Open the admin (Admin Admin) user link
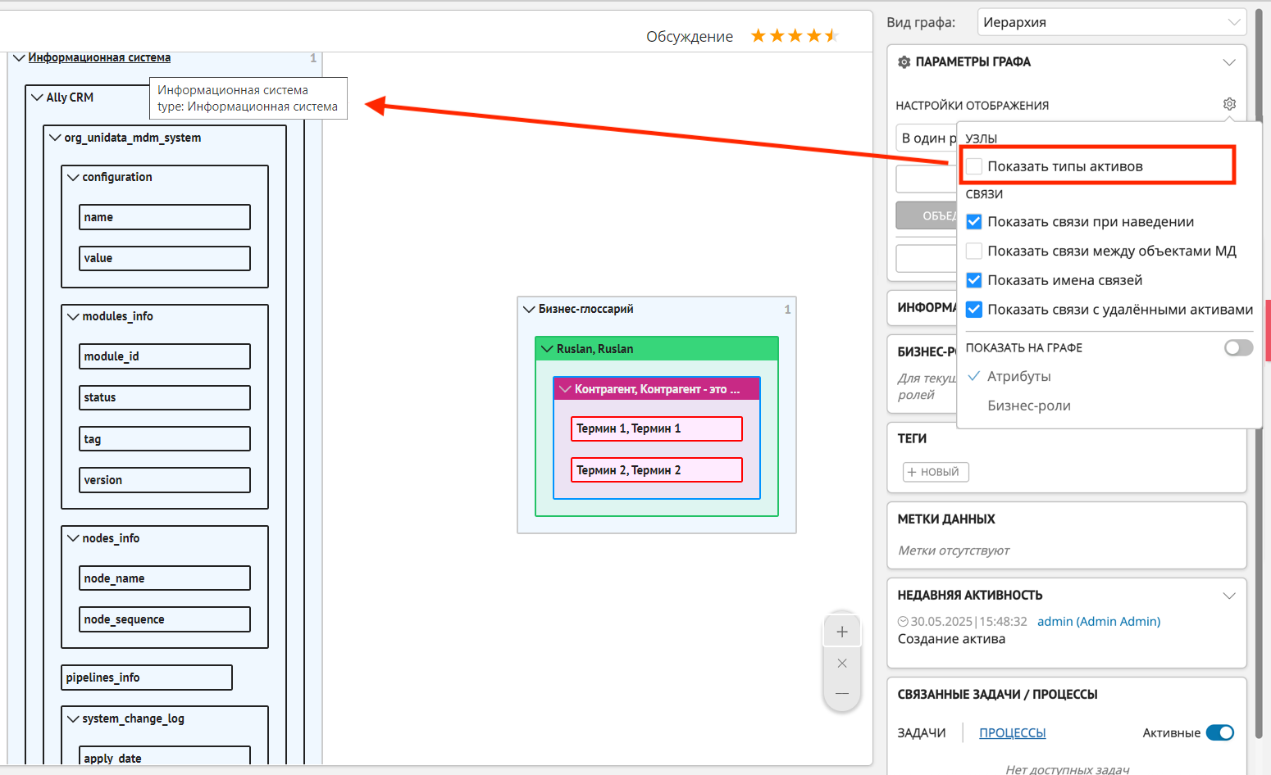Screen dimensions: 1271x775 pyautogui.click(x=1098, y=622)
